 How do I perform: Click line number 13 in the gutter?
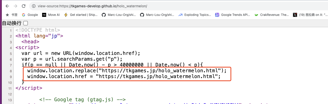click(10, 100)
